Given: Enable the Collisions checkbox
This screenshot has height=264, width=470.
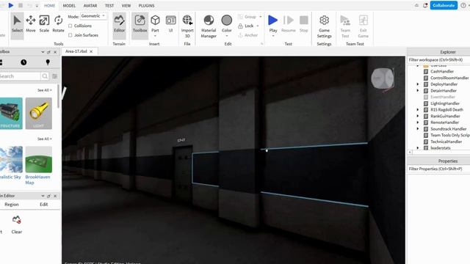Looking at the screenshot, I should [70, 26].
